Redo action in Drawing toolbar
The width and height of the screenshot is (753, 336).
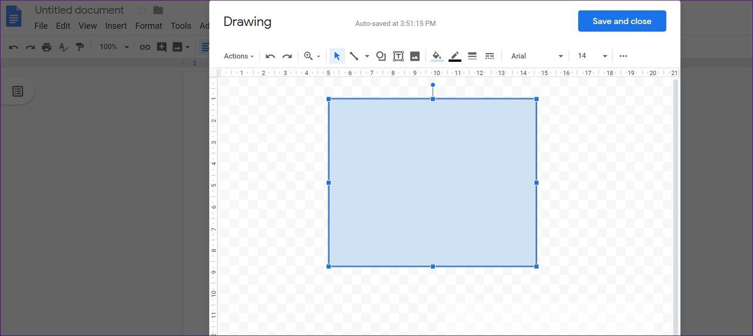coord(287,56)
